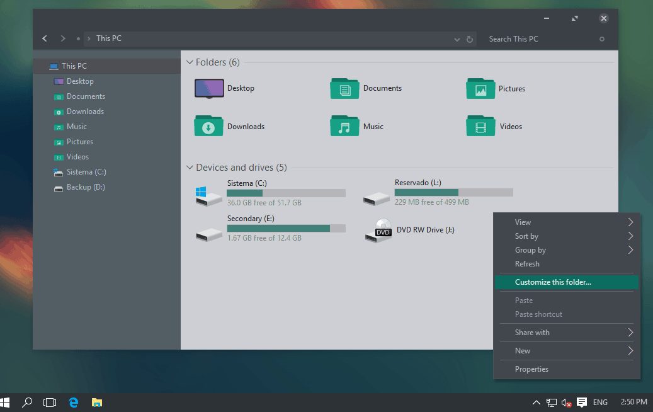
Task: Open the muted volume tray icon
Action: point(566,403)
